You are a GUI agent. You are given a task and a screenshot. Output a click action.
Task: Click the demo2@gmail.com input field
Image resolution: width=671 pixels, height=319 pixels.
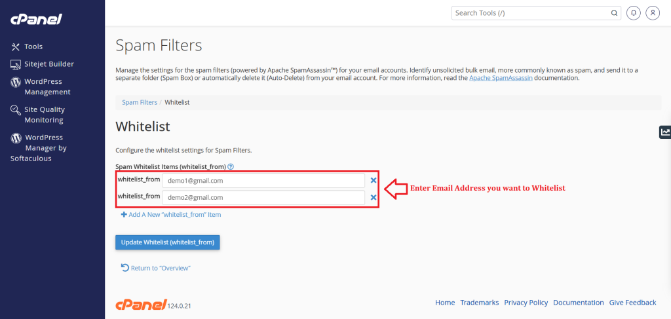[263, 198]
